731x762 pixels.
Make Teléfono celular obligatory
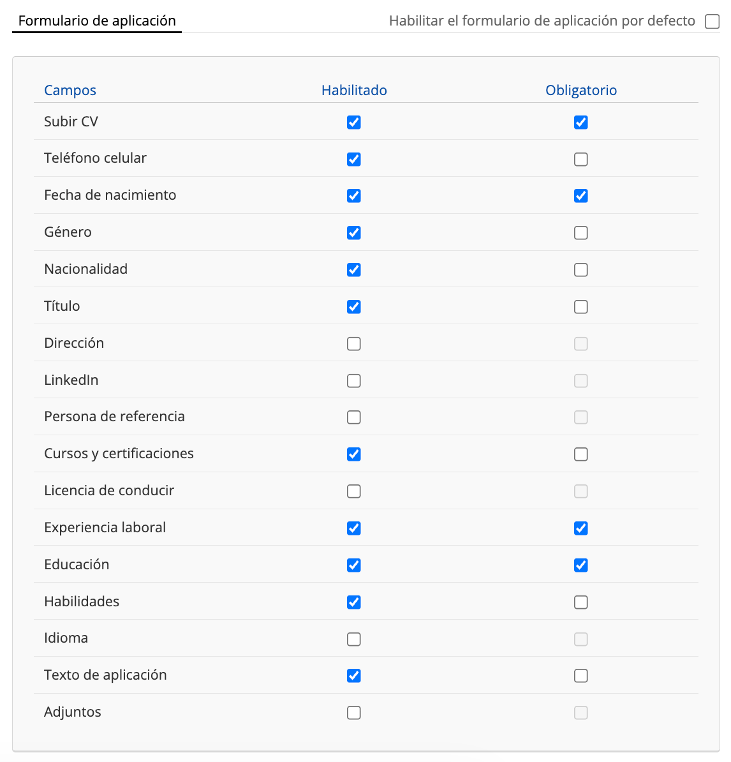(580, 160)
